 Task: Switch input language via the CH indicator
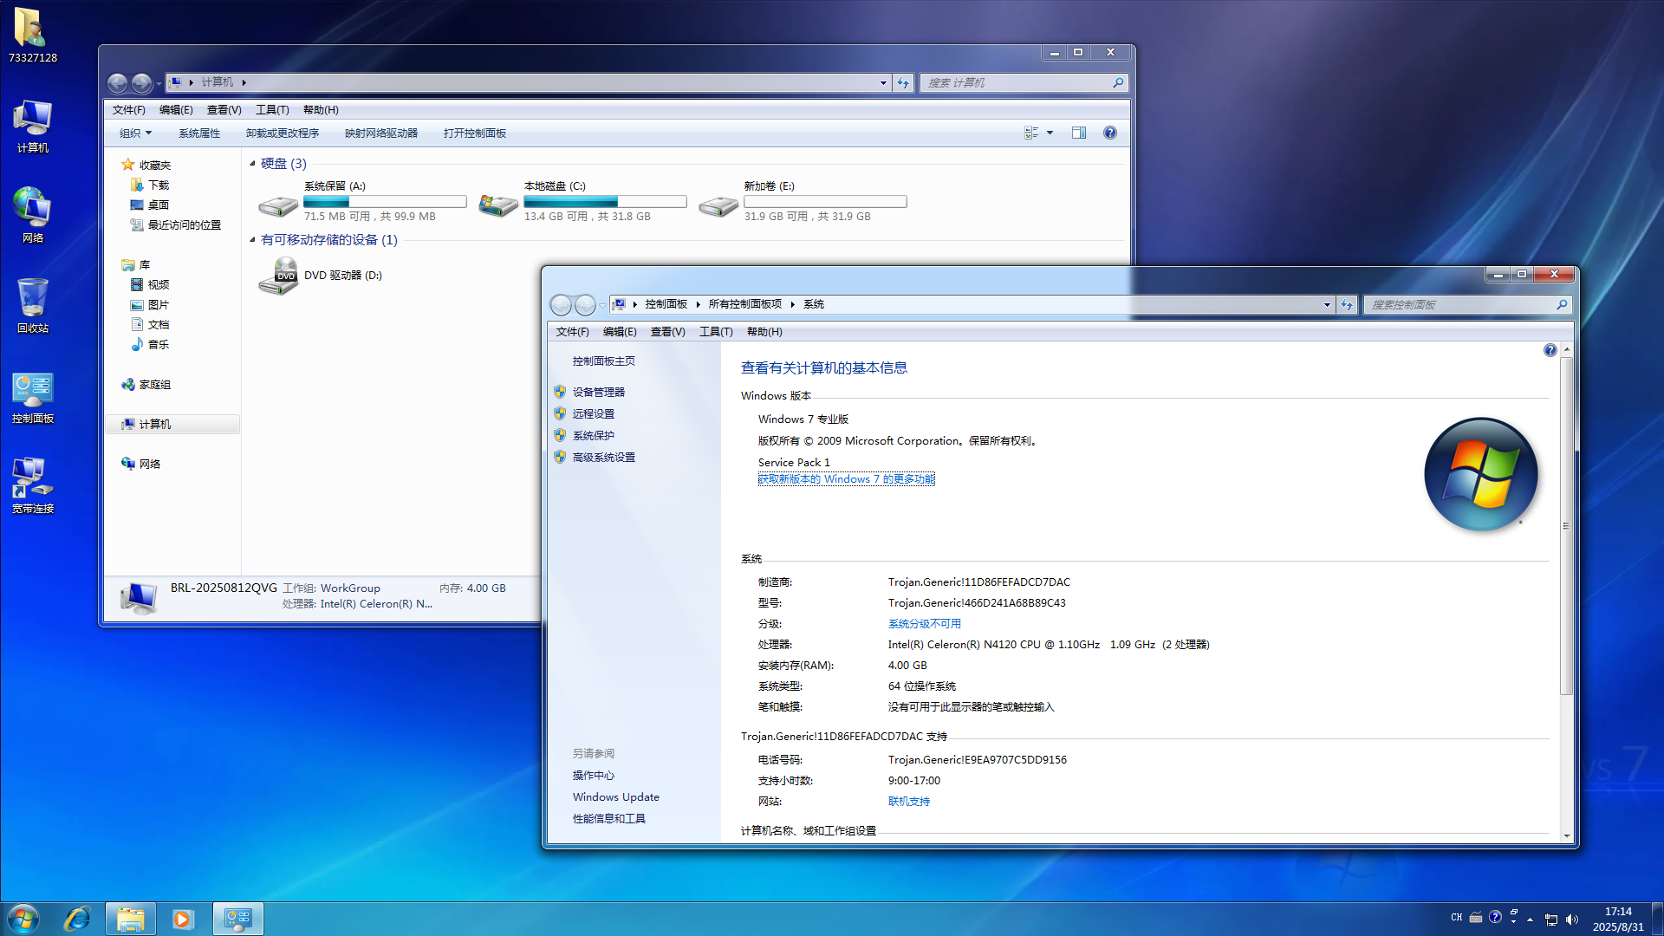(1456, 917)
